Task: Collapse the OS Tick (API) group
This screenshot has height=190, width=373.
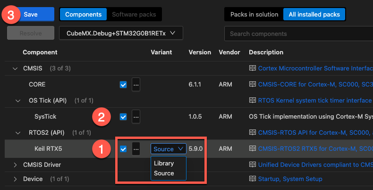Action: [18, 100]
